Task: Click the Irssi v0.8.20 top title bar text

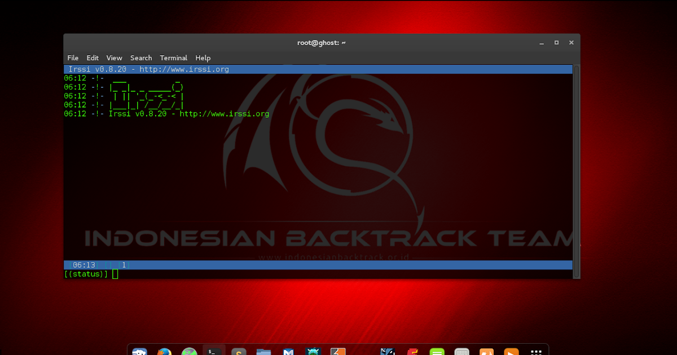Action: point(149,69)
